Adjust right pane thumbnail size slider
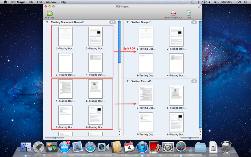This screenshot has height=157, width=251. 190,138
